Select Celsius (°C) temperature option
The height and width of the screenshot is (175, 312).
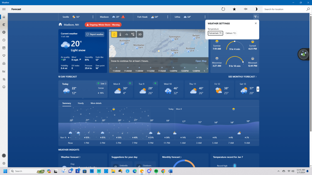pos(231,33)
